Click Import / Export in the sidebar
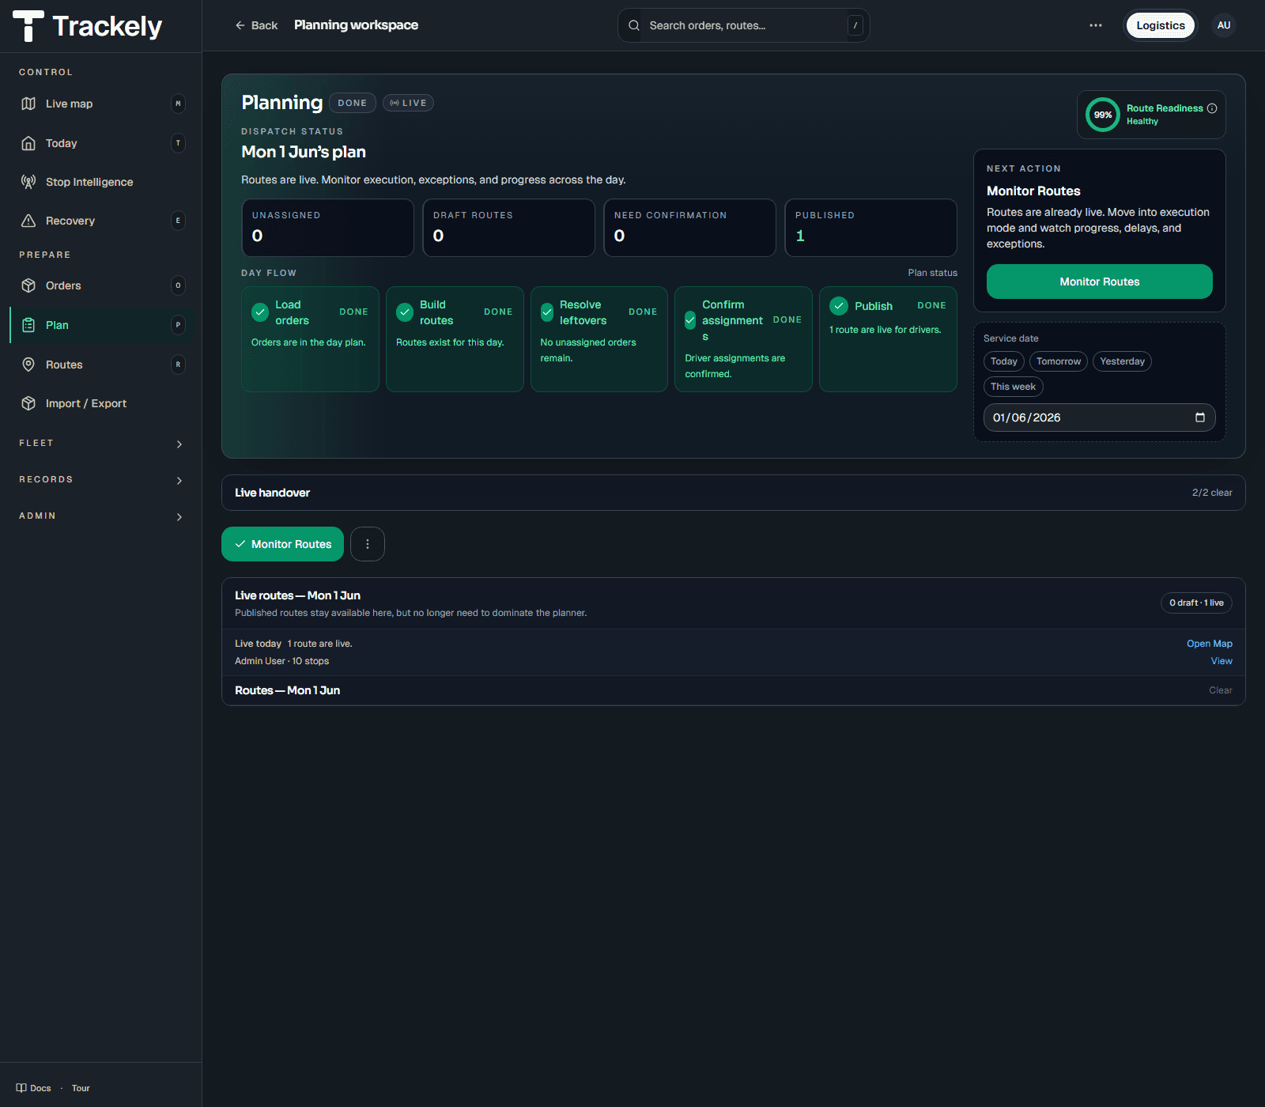Viewport: 1265px width, 1107px height. (100, 403)
